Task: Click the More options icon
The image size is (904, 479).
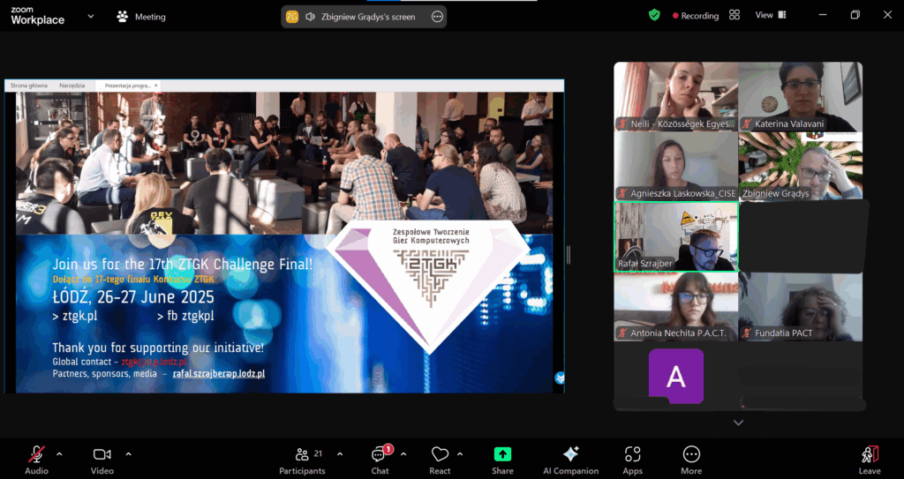Action: coord(691,454)
